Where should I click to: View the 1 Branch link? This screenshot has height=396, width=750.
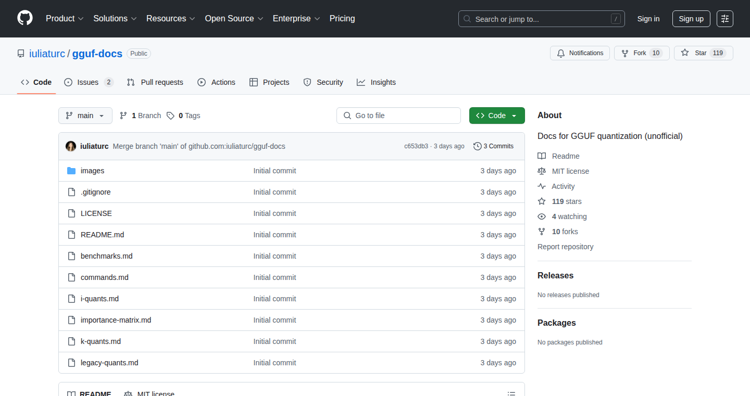tap(140, 116)
